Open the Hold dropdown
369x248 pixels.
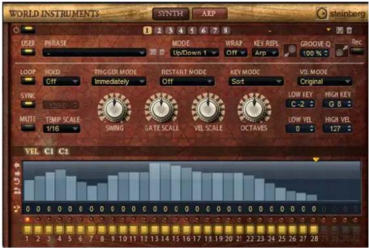point(62,81)
